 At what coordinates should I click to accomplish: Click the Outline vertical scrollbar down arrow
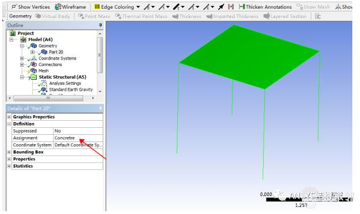click(x=100, y=91)
